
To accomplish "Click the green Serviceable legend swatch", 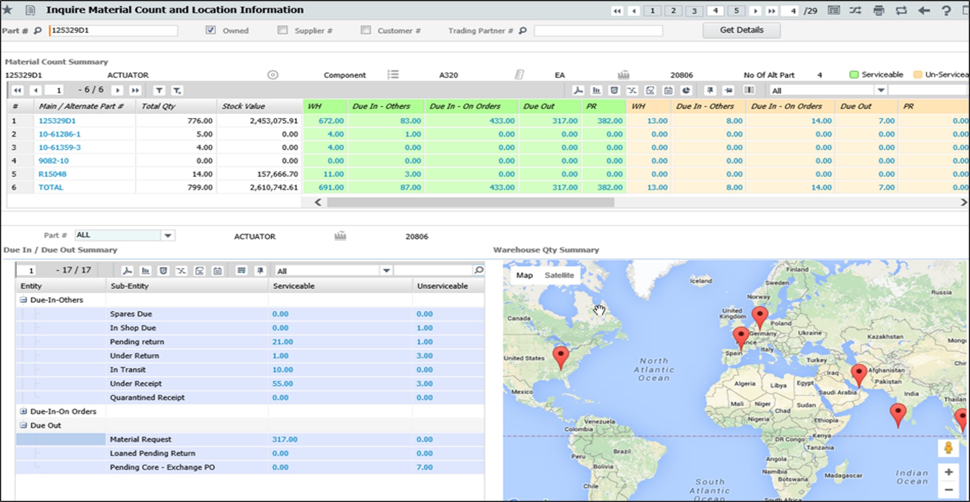I will pyautogui.click(x=854, y=74).
